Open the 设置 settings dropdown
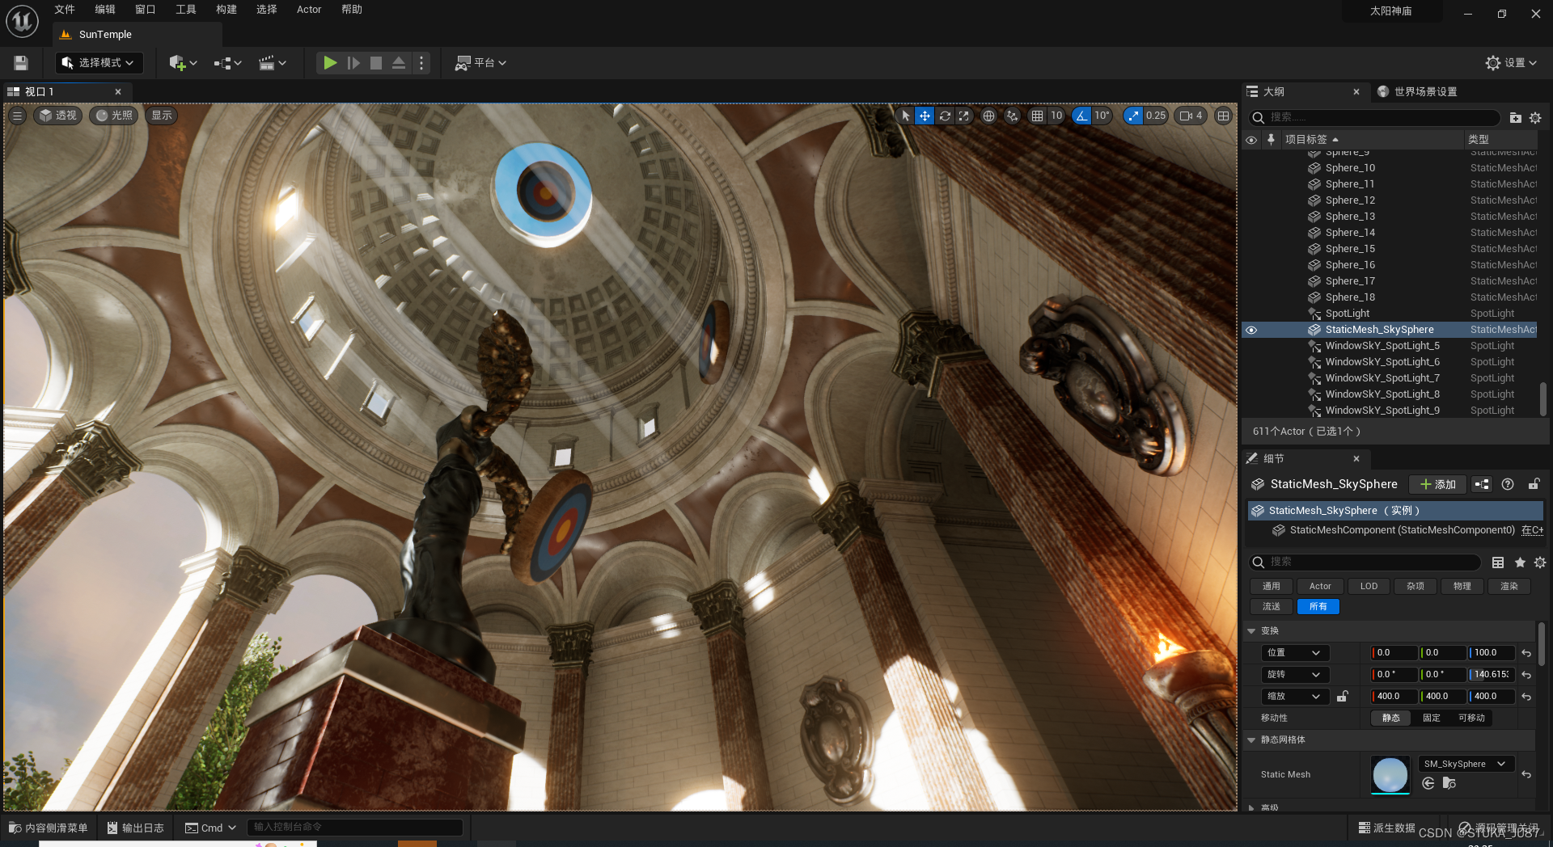The width and height of the screenshot is (1553, 847). (1511, 63)
